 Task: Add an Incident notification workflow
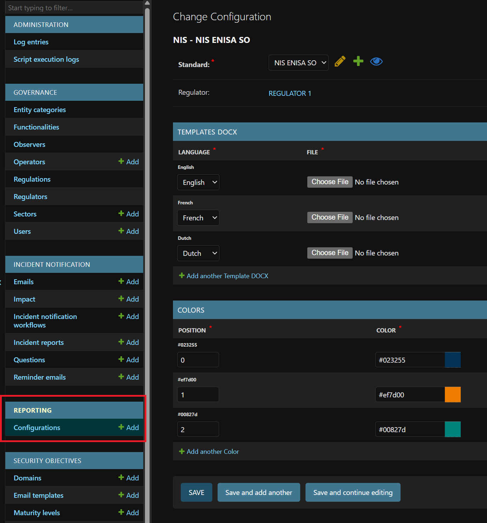[129, 316]
